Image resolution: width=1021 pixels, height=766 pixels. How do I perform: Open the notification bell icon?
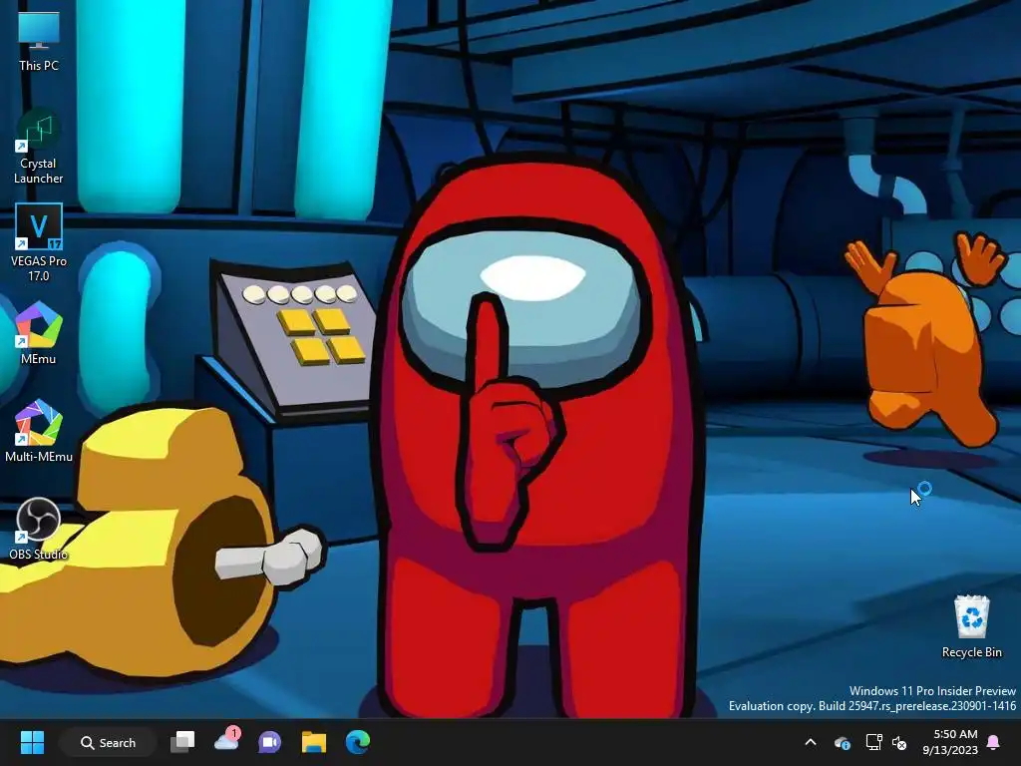pyautogui.click(x=994, y=742)
